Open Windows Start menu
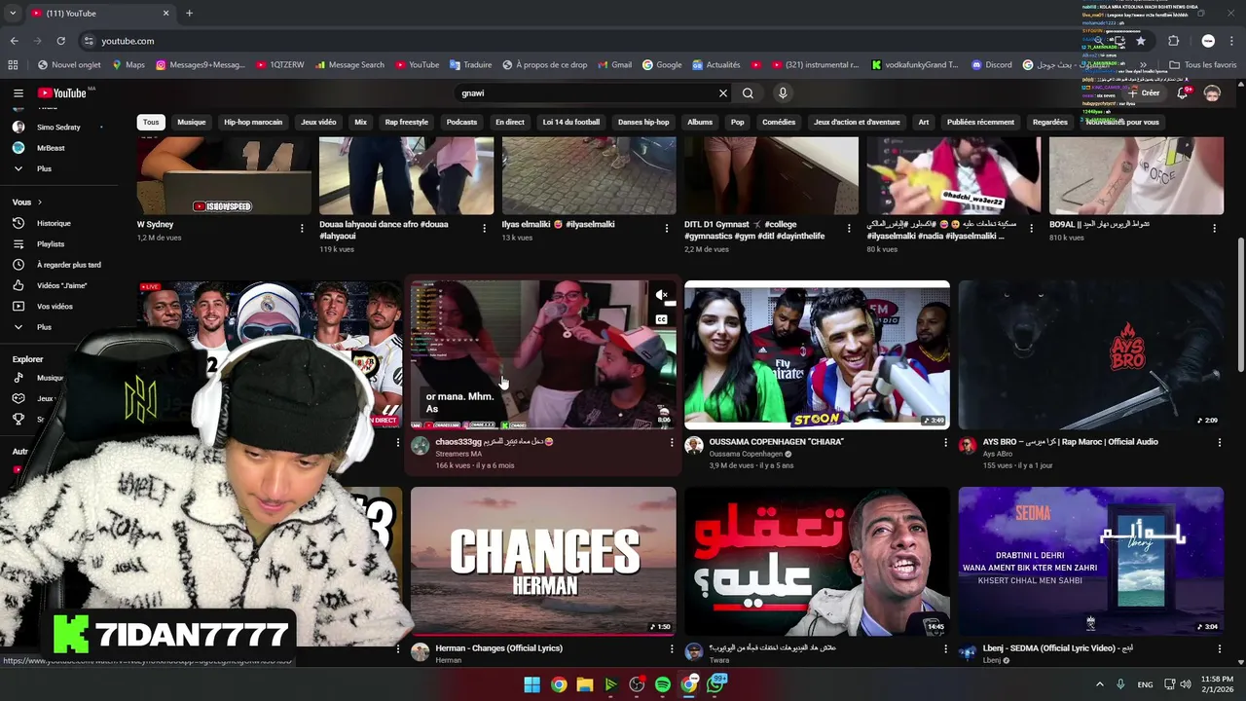Image resolution: width=1246 pixels, height=701 pixels. click(x=531, y=684)
